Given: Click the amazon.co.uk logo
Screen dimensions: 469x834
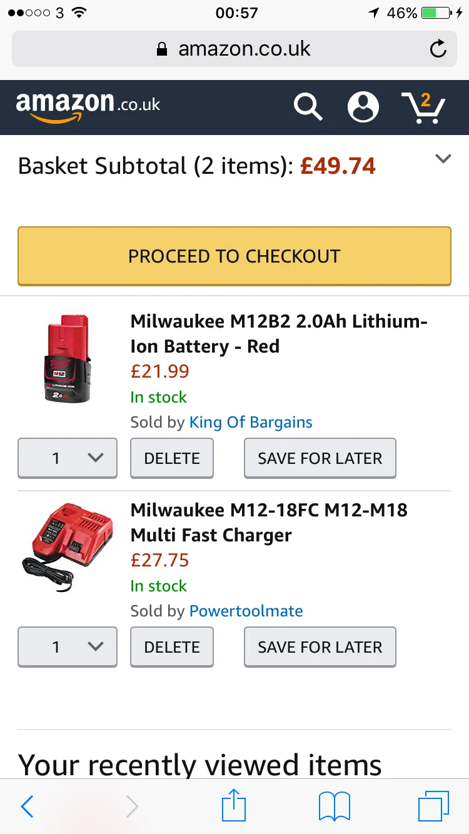Looking at the screenshot, I should 88,106.
